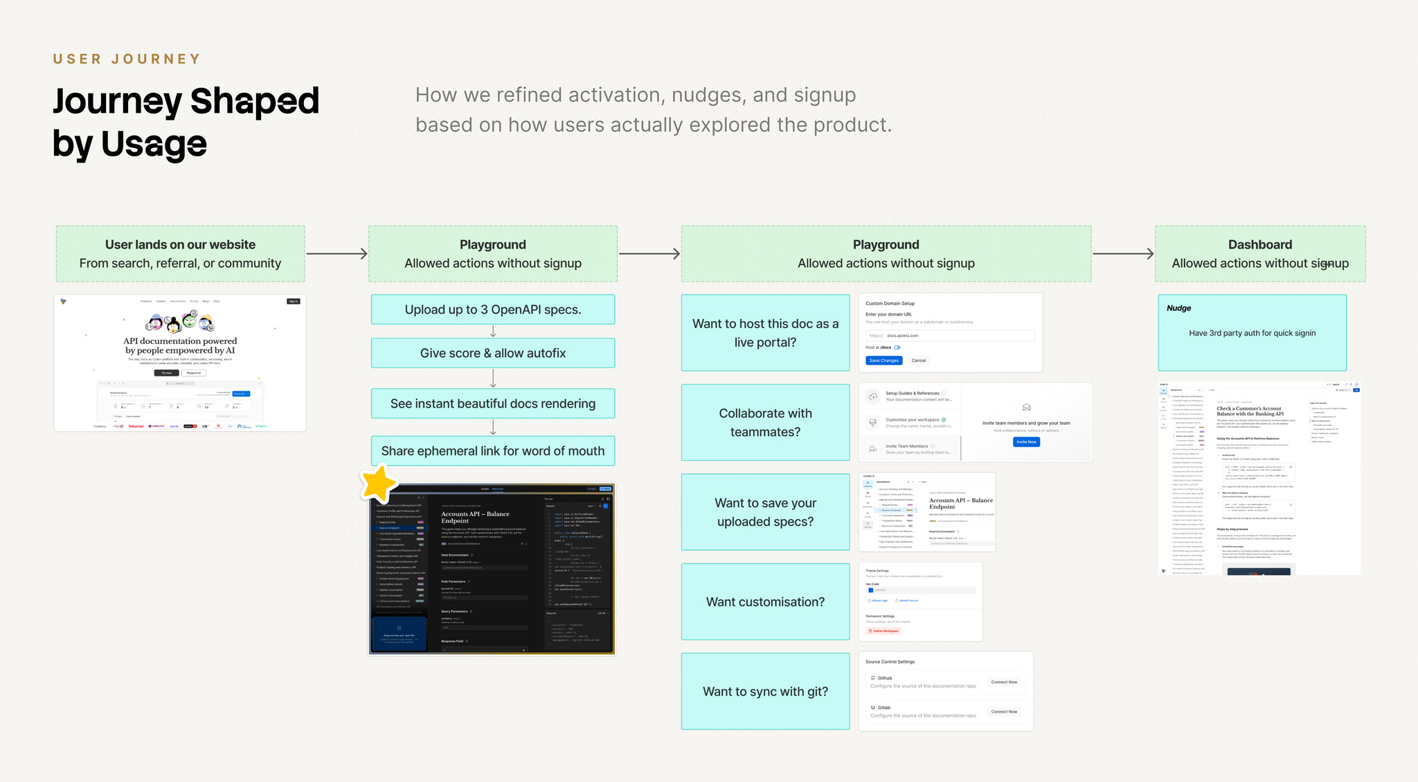Click the green check next to Customise workspace
Image resolution: width=1418 pixels, height=782 pixels.
[x=944, y=419]
